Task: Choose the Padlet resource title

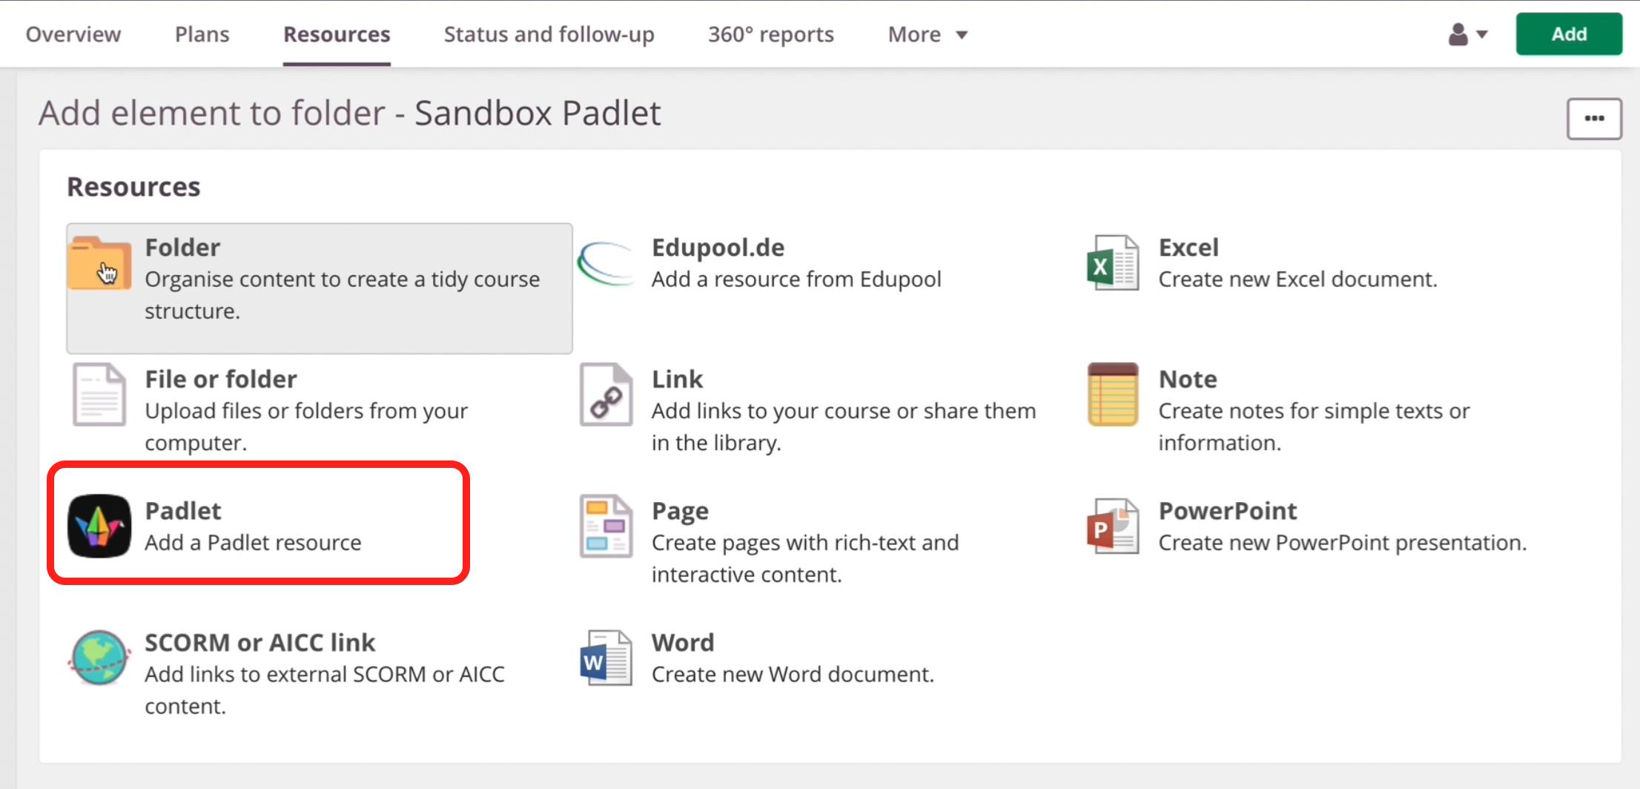Action: (183, 510)
